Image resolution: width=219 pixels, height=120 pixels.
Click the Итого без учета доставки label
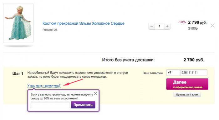coord(128,60)
